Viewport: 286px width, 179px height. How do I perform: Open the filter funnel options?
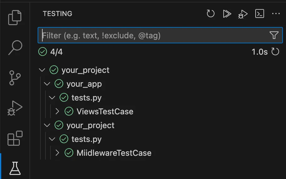274,35
